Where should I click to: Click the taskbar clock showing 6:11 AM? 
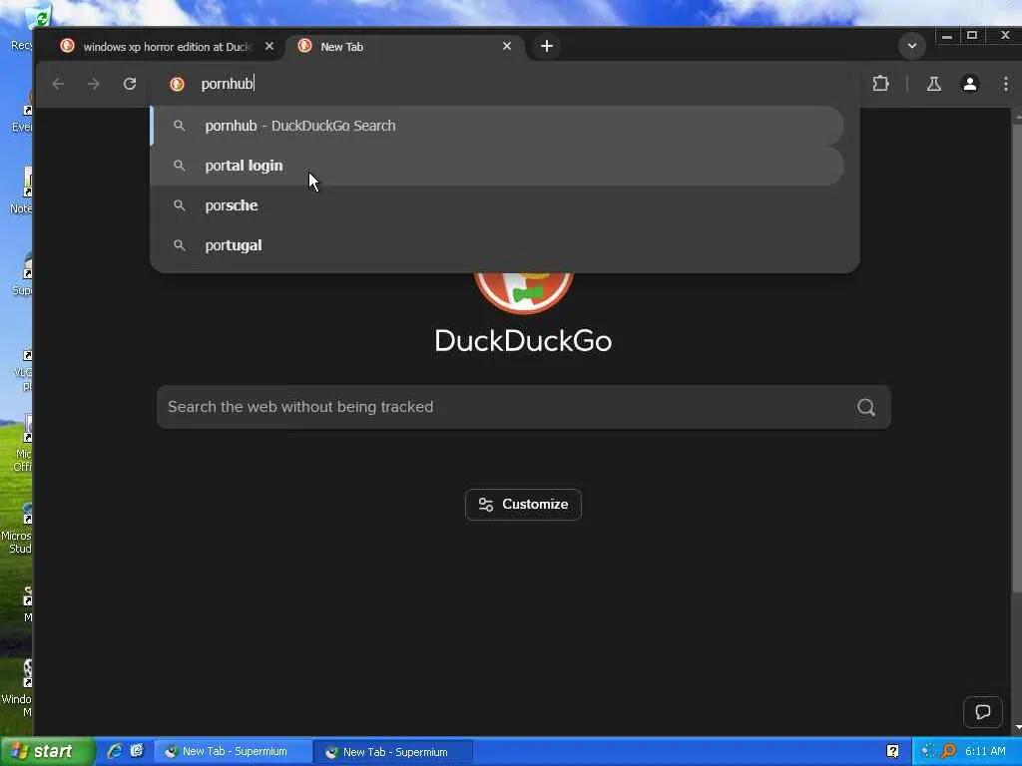tap(985, 752)
